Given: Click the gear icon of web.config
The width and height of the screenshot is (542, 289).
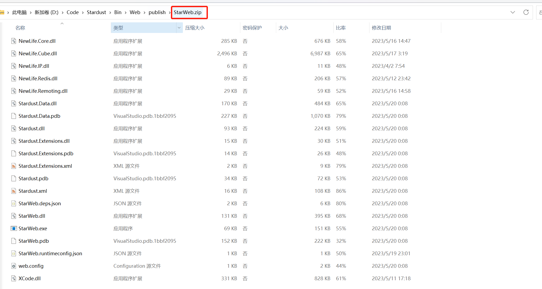Looking at the screenshot, I should (x=14, y=266).
